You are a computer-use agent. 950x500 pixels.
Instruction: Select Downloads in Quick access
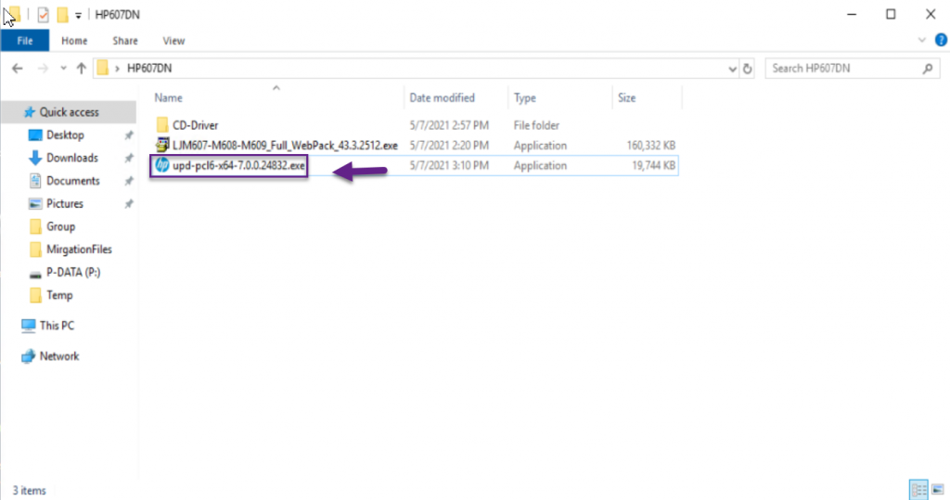tap(71, 158)
